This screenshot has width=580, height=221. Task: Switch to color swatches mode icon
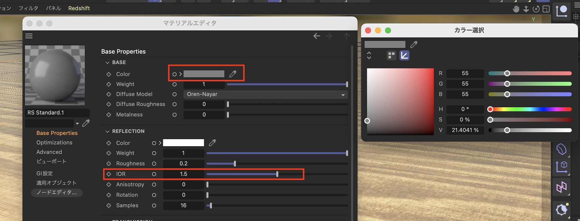(391, 55)
